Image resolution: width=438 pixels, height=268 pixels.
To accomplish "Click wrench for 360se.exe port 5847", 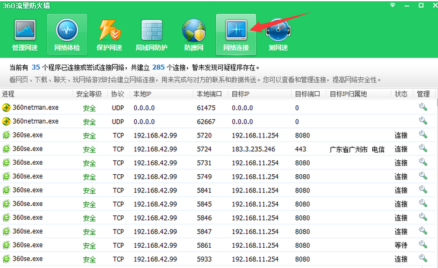I will click(423, 230).
